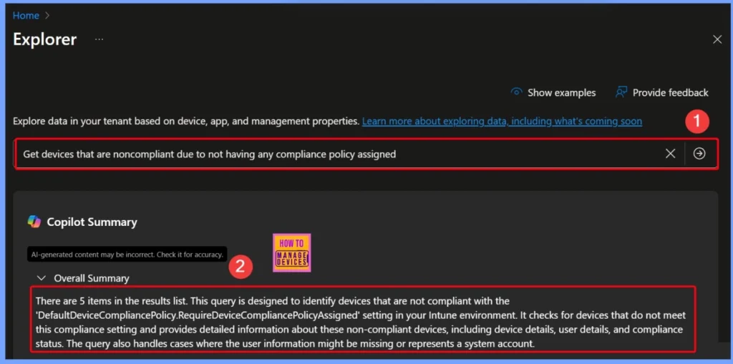
Task: Click the AI-generated content disclaimer text
Action: point(127,255)
